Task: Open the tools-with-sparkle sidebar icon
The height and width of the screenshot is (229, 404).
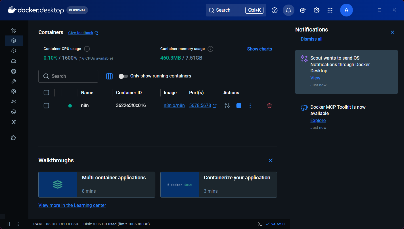Action: [x=14, y=102]
